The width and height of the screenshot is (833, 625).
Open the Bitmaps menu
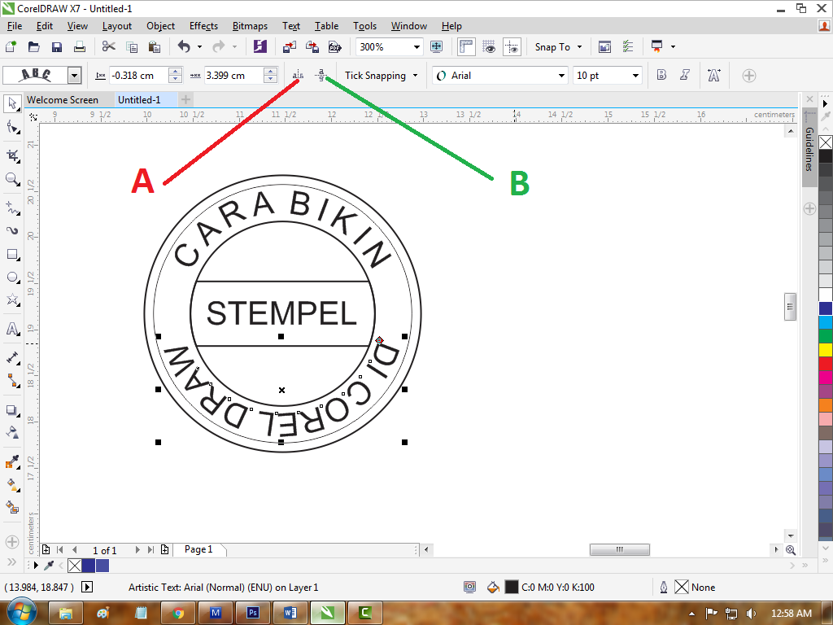point(250,26)
